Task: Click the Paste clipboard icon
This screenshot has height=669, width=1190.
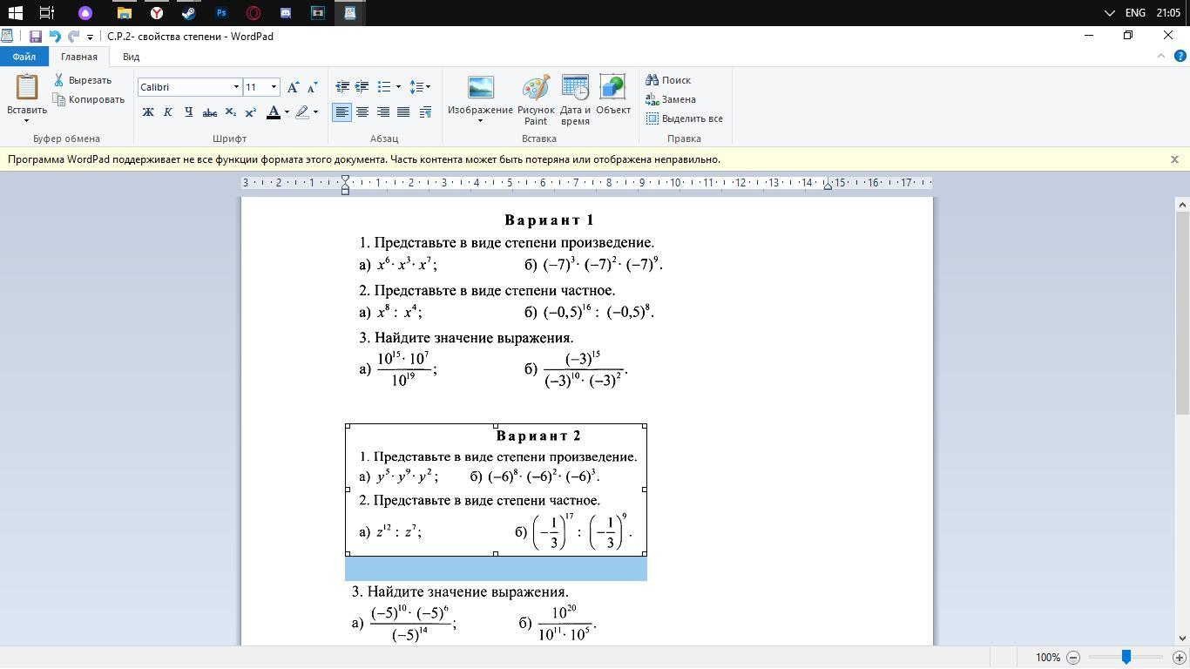Action: tap(27, 90)
